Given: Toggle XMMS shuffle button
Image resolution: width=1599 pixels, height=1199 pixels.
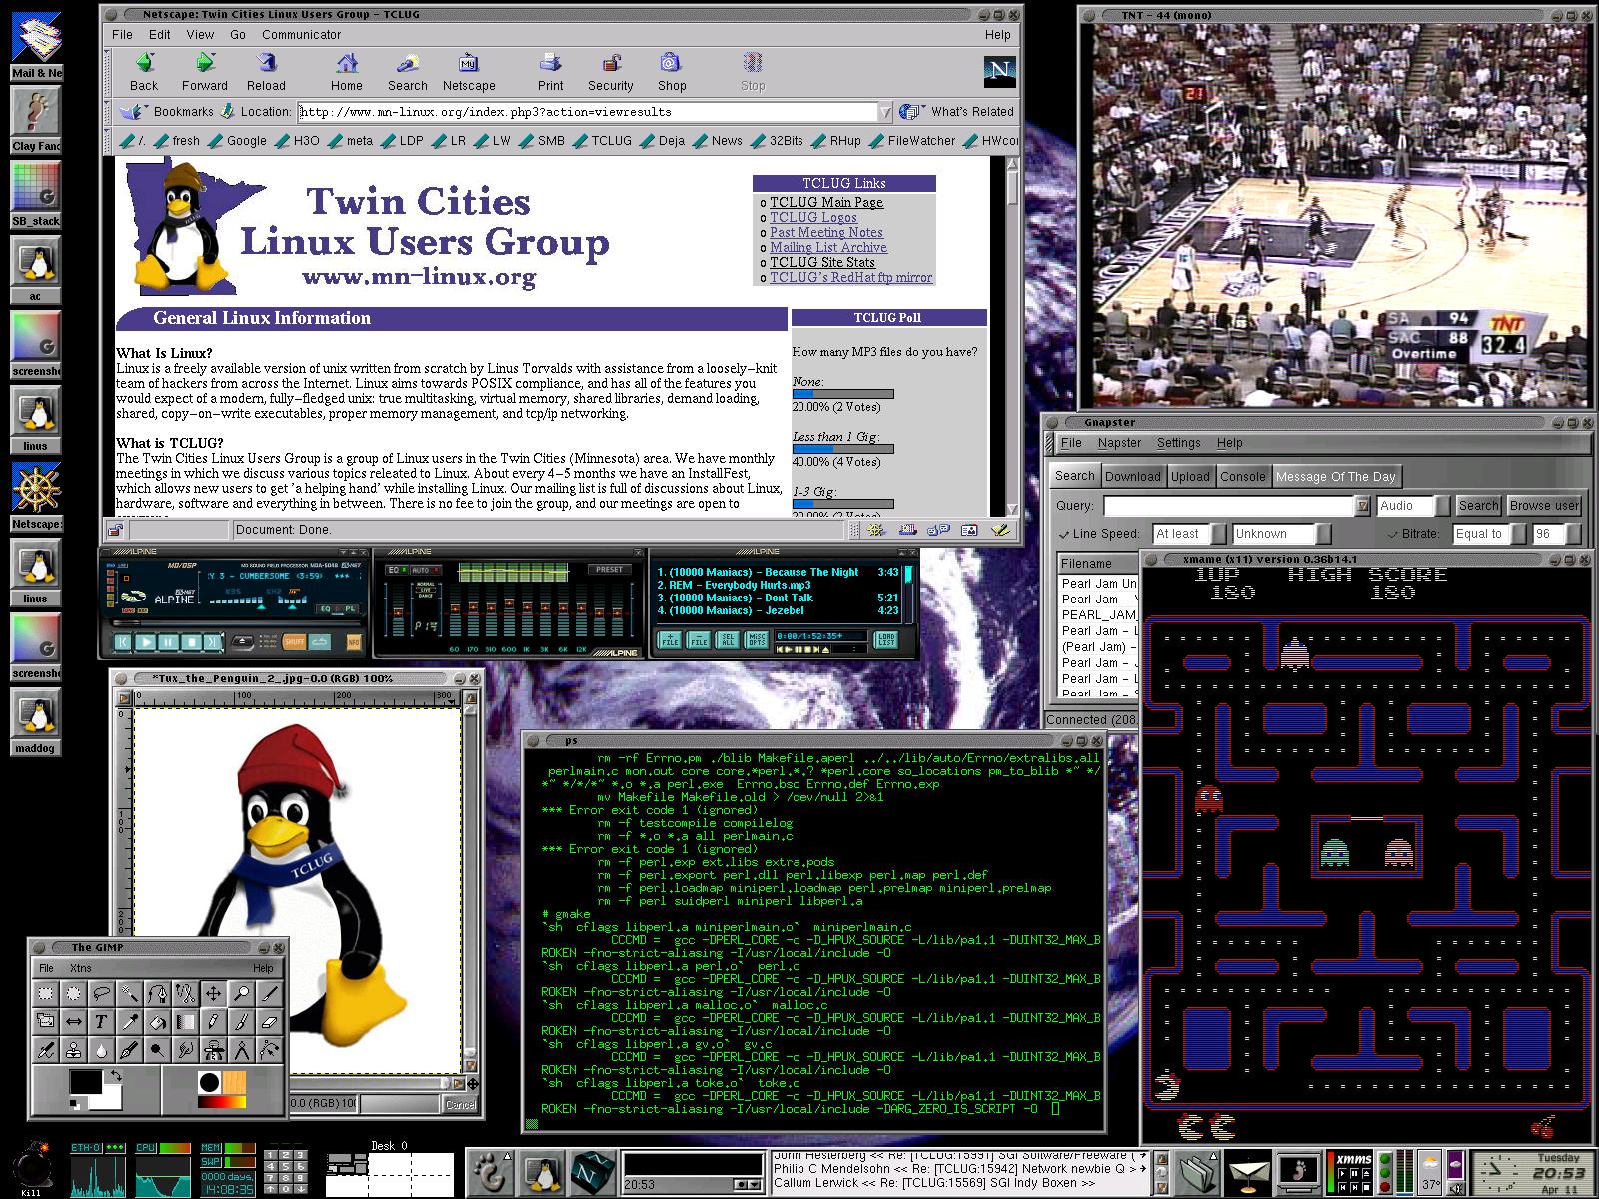Looking at the screenshot, I should pos(294,643).
